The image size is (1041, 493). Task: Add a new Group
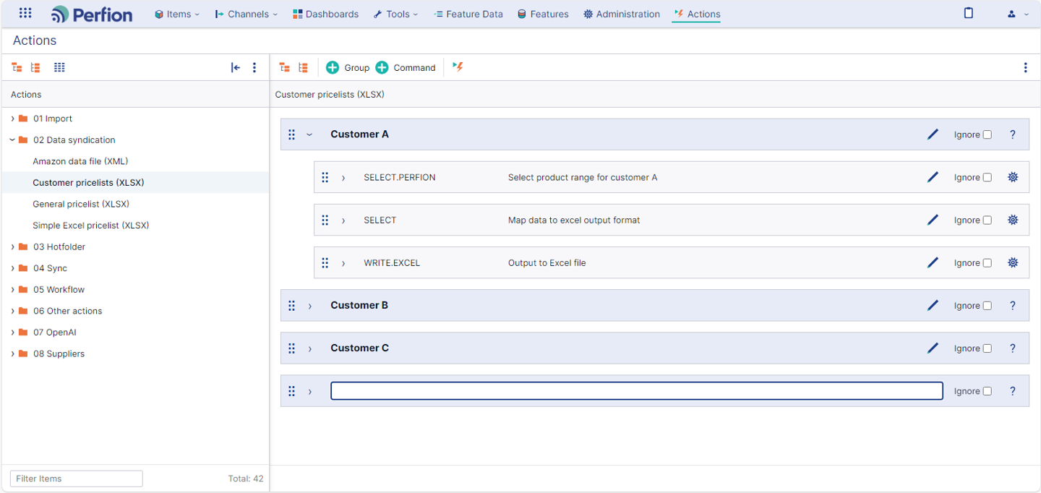[348, 67]
